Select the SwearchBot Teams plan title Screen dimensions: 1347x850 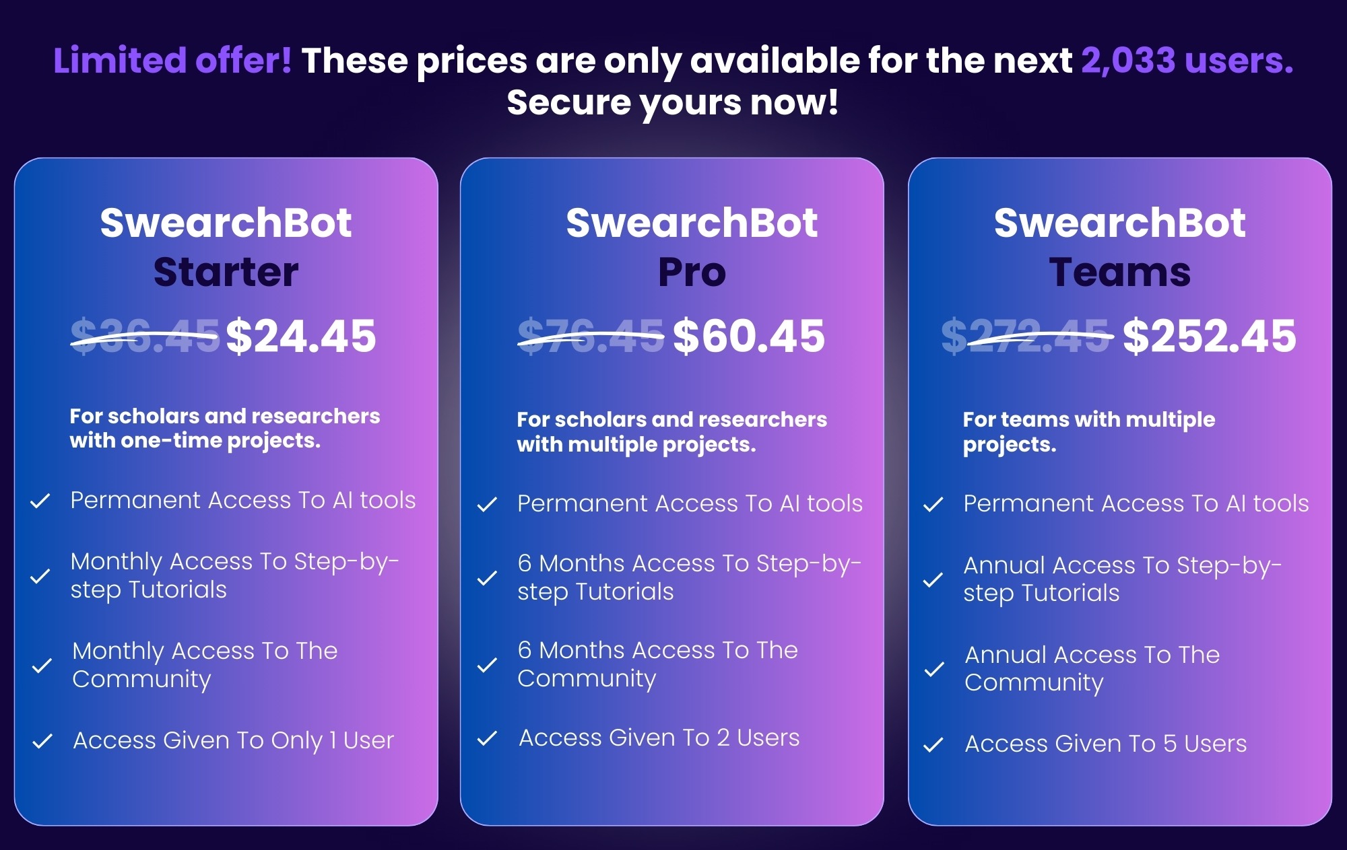pos(1120,247)
